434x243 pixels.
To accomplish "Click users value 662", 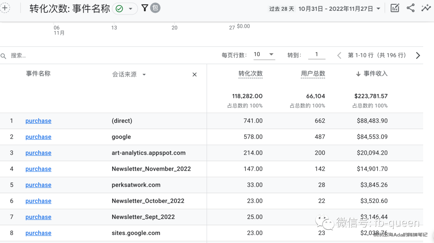I will pos(320,121).
